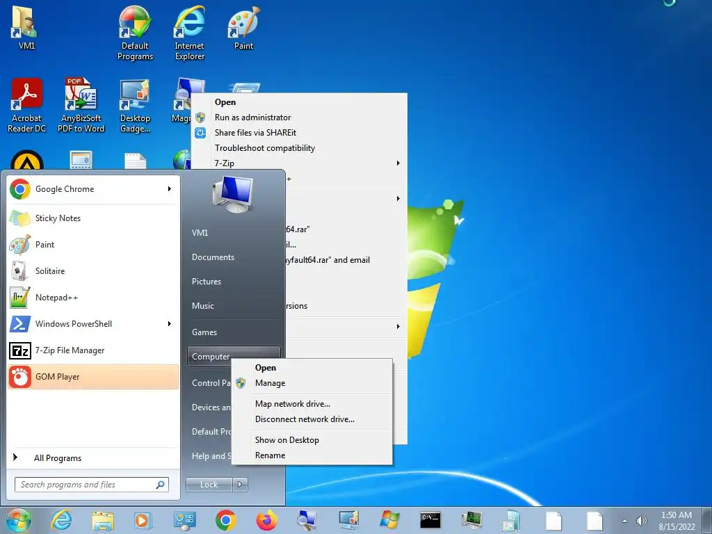Screen dimensions: 712x534
Task: Click Open in the desktop icon context menu
Action: coord(299,102)
